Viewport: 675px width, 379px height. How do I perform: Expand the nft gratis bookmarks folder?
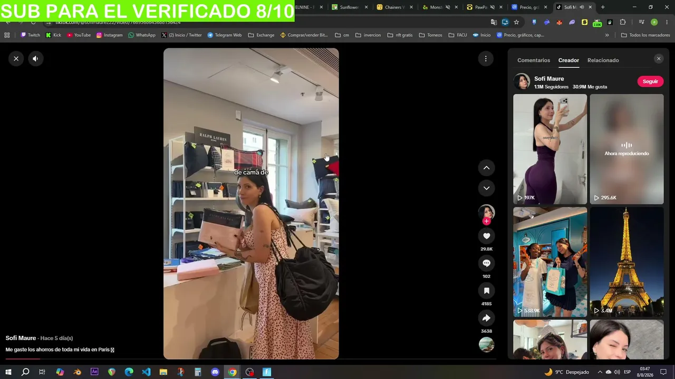point(400,35)
